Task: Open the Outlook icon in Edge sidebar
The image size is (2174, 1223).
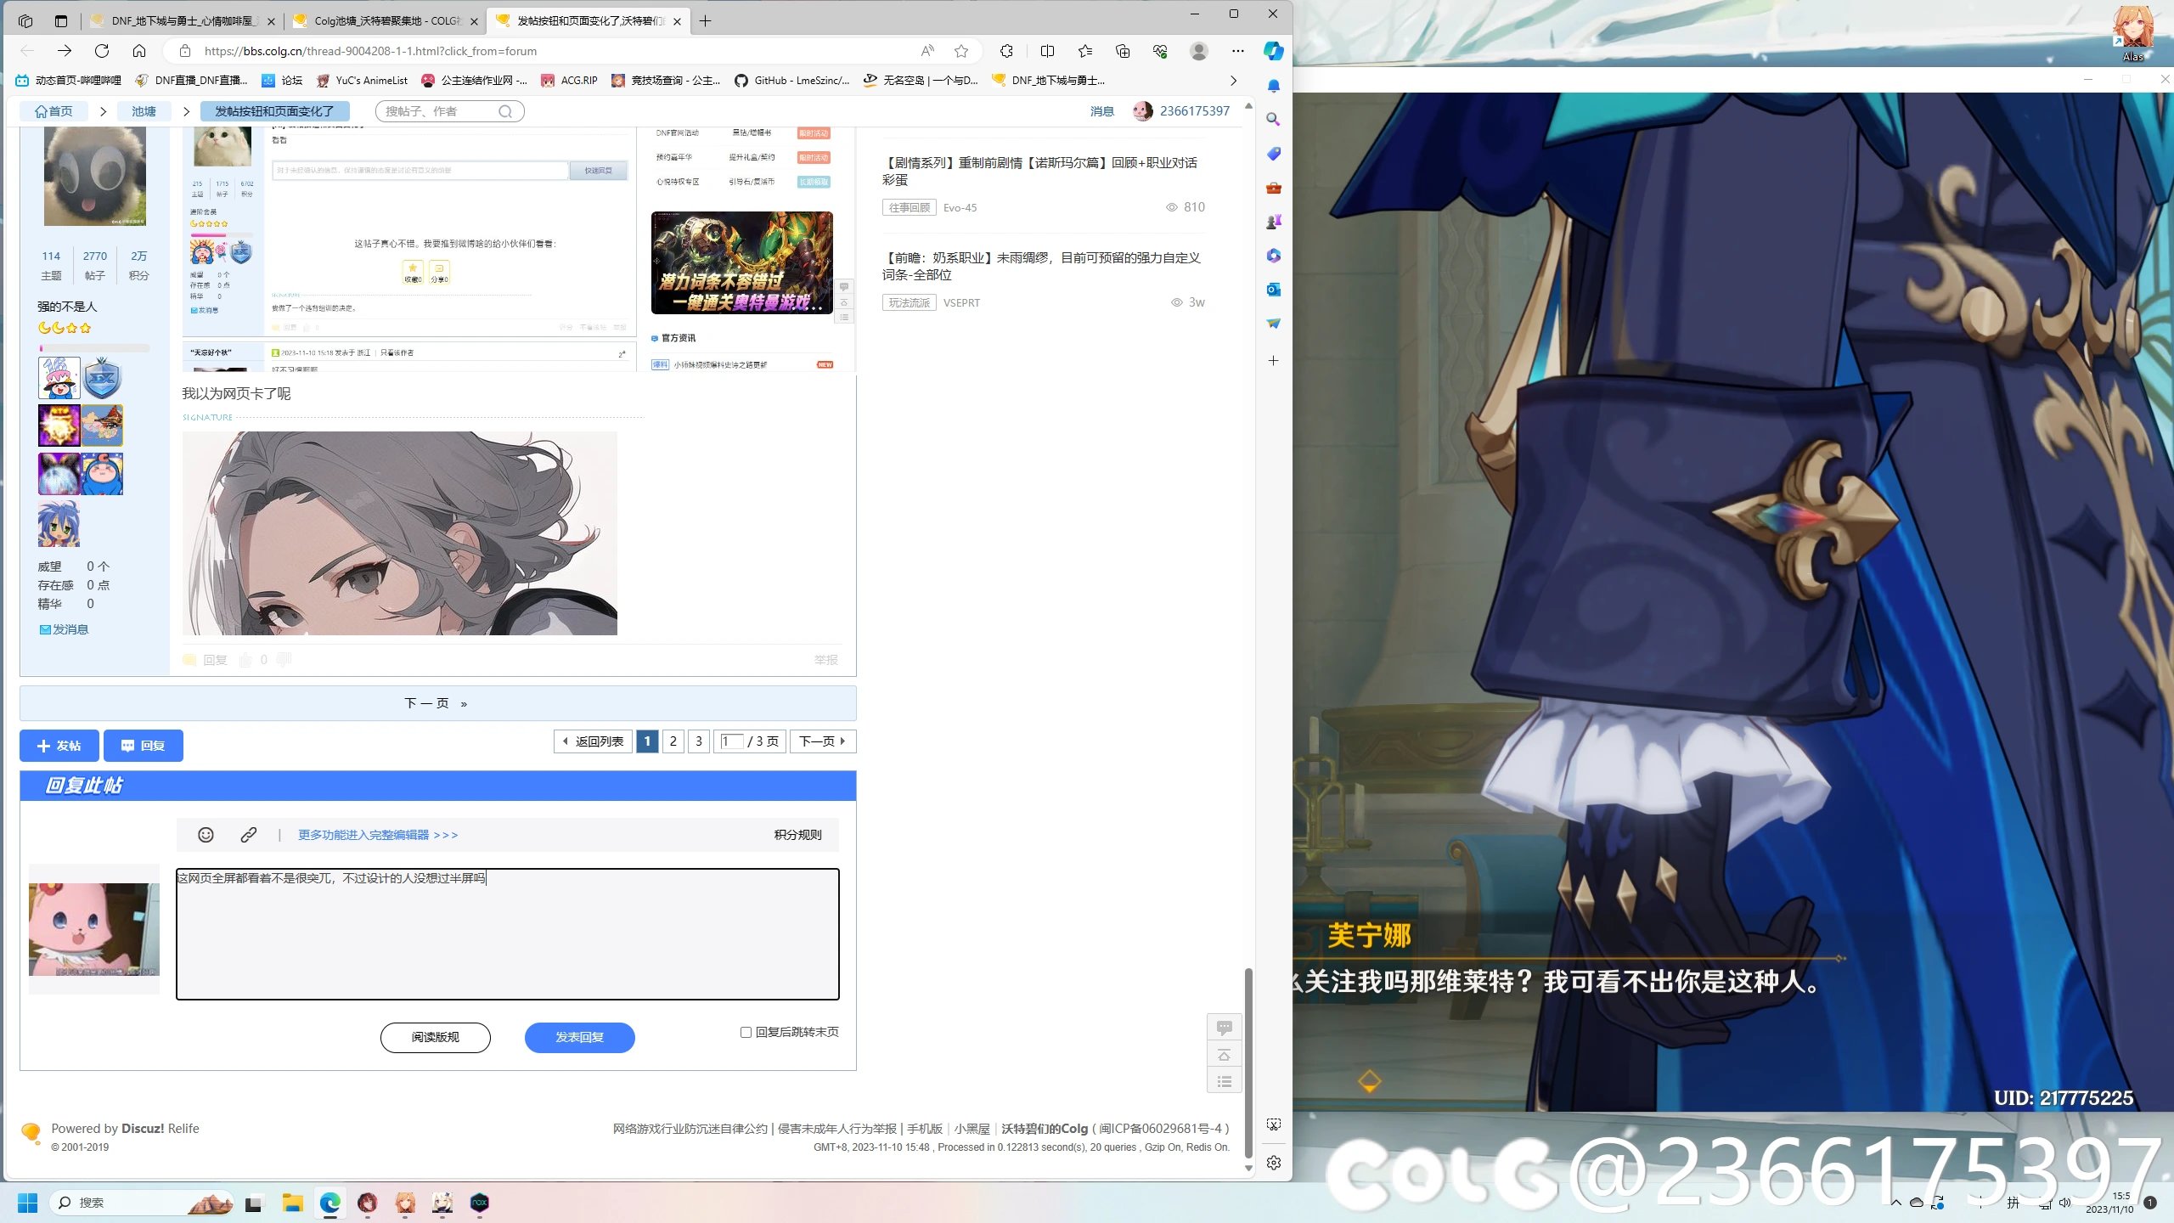Action: coord(1273,290)
